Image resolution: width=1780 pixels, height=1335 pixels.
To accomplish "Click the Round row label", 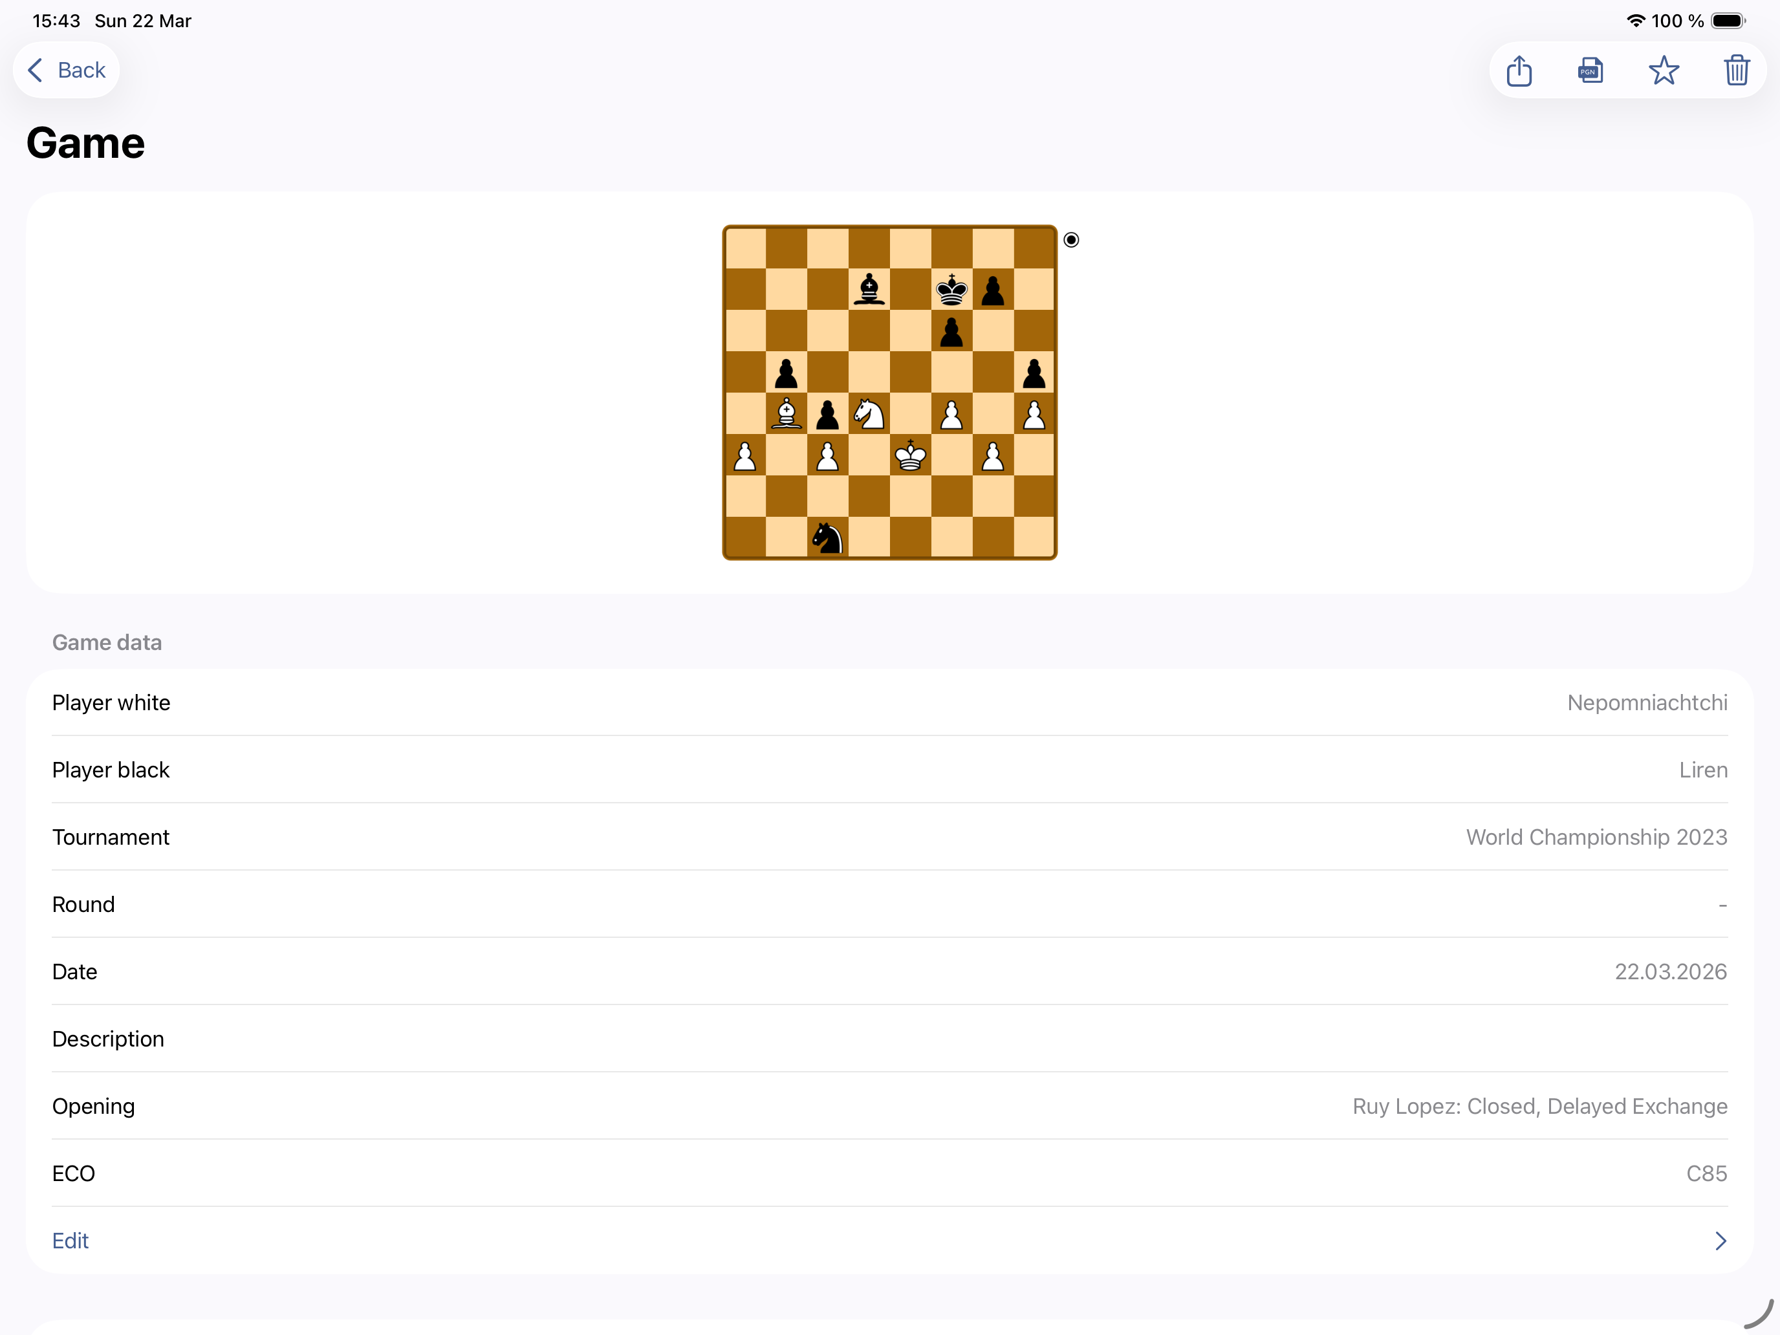I will [83, 904].
